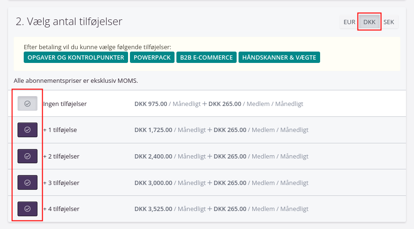Switch currency to EUR
This screenshot has width=414, height=229.
click(349, 22)
